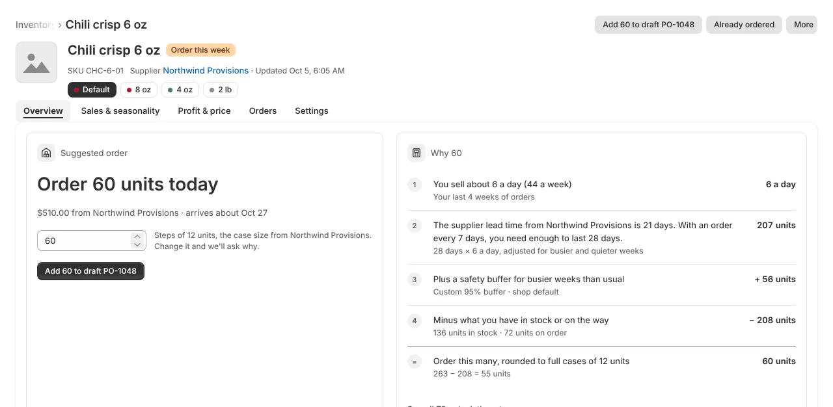833x407 pixels.
Task: Click the equals sign badge in Why 60
Action: 415,361
